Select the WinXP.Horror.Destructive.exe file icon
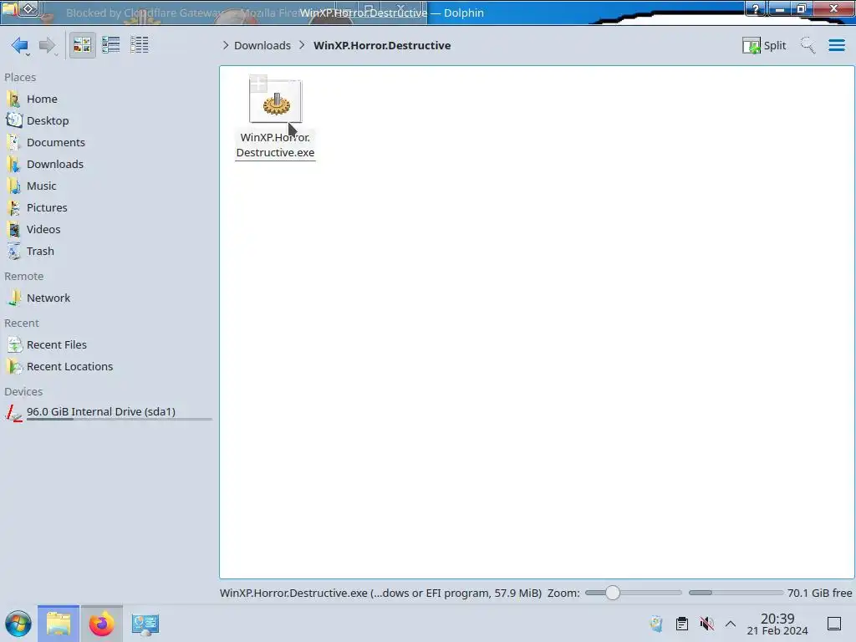The image size is (856, 642). [x=276, y=101]
